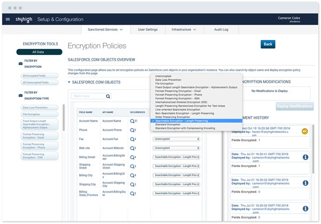Click the orange rollback icon in deployment history

point(305,131)
